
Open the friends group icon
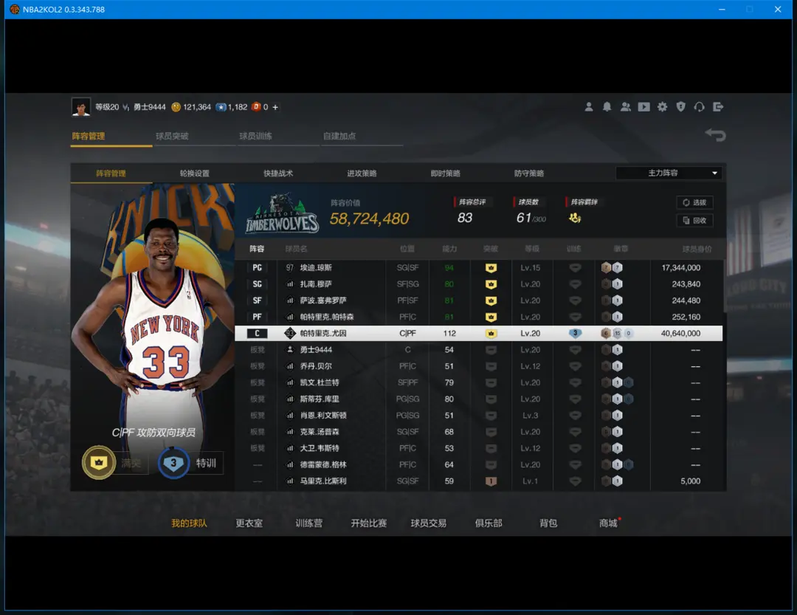pyautogui.click(x=625, y=107)
